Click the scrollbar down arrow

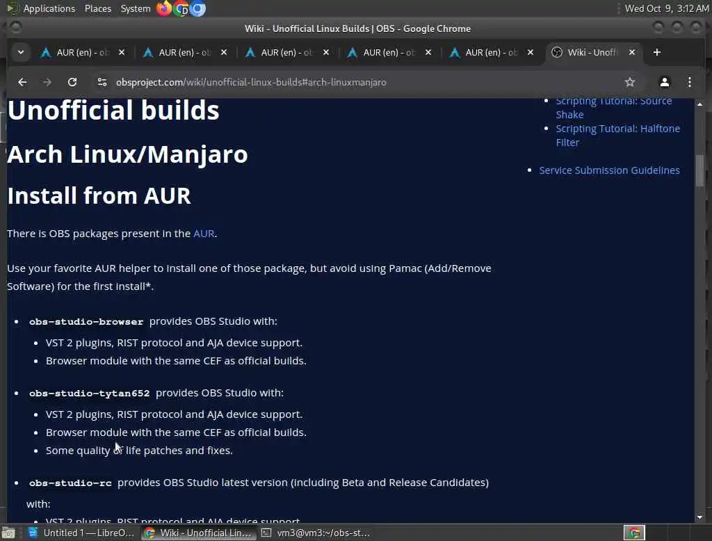(699, 517)
